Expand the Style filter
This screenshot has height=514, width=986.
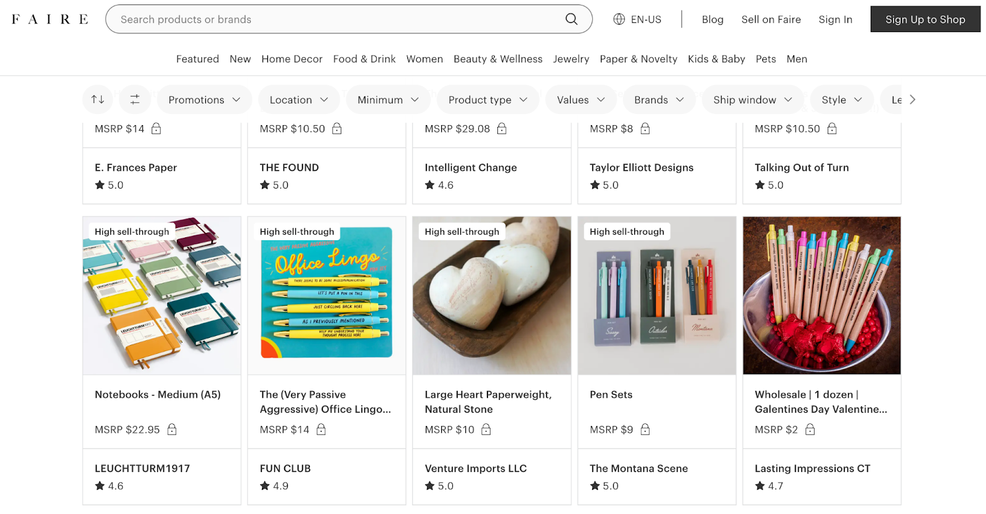[x=841, y=99]
